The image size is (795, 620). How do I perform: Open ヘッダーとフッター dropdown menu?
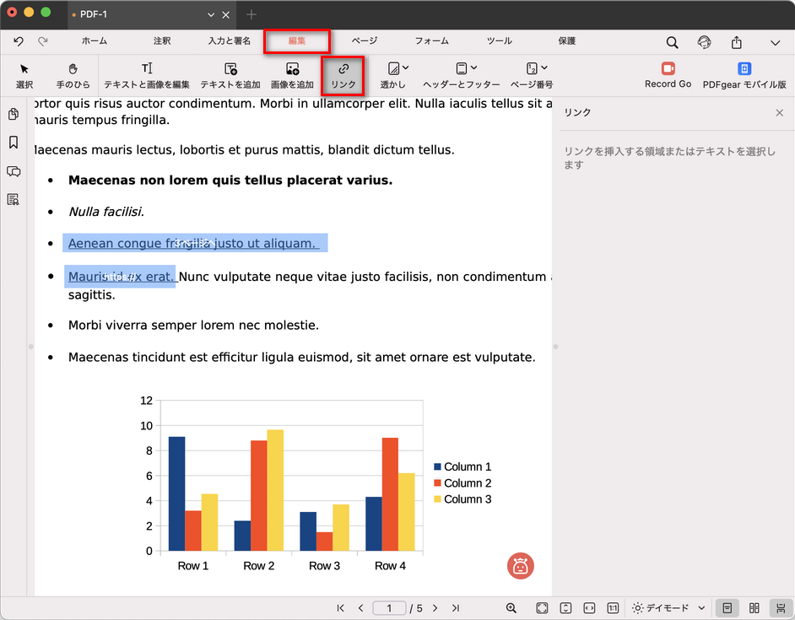point(462,74)
